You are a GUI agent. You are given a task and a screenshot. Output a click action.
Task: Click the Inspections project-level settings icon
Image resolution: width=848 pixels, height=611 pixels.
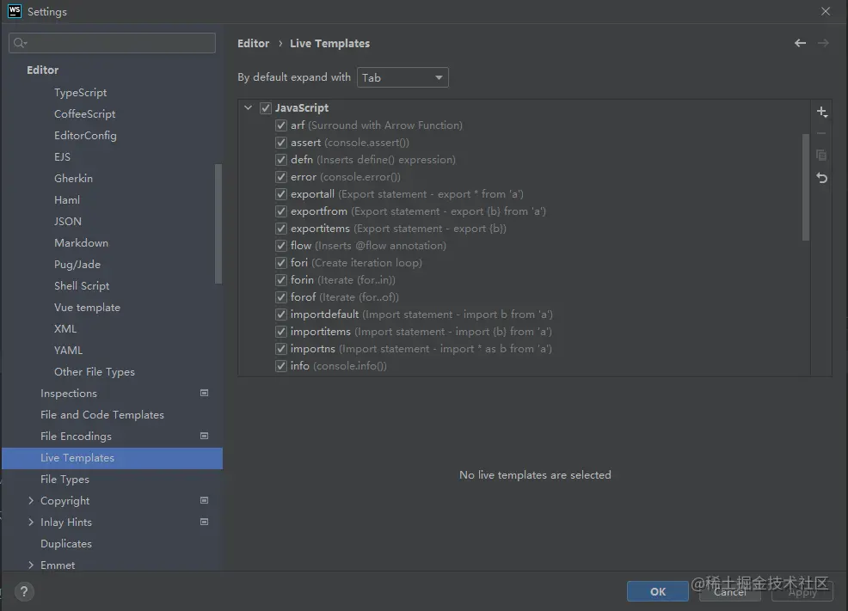205,393
